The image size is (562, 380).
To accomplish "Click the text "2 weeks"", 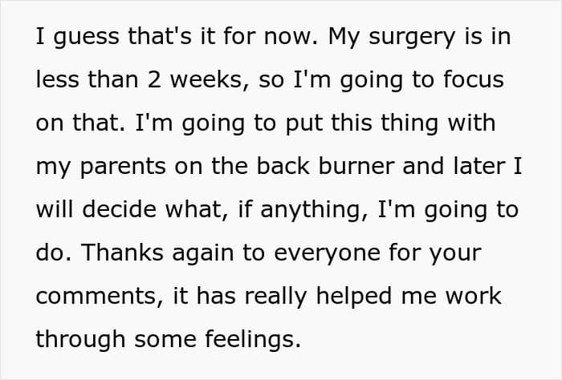I will click(x=189, y=81).
